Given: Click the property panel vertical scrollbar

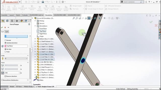Looking at the screenshot, I should coord(30,63).
